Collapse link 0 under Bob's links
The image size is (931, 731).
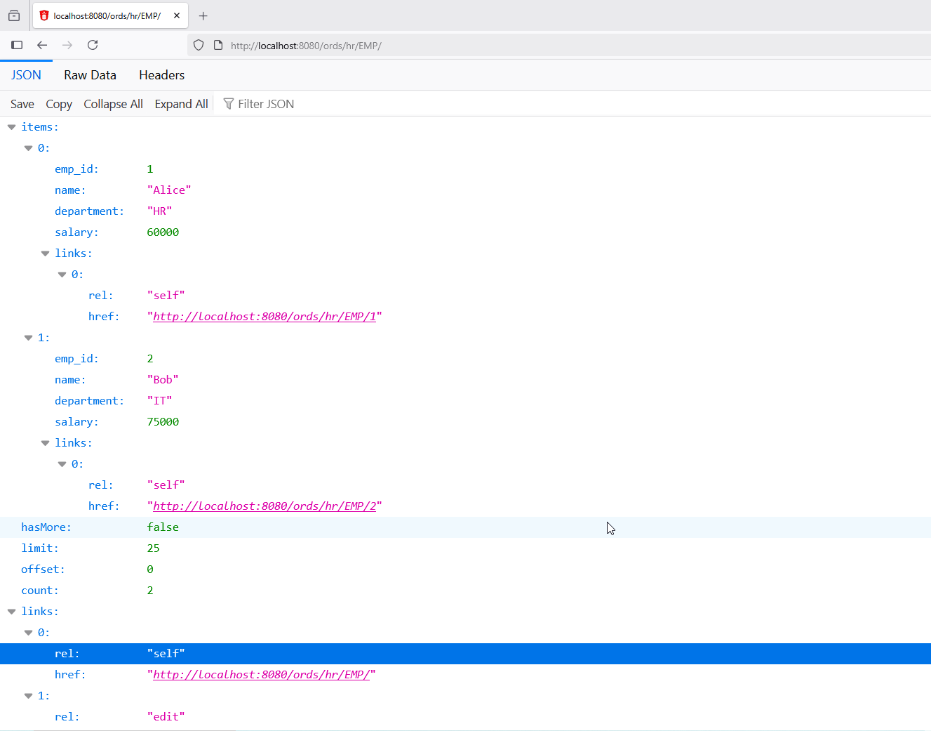[x=62, y=464]
